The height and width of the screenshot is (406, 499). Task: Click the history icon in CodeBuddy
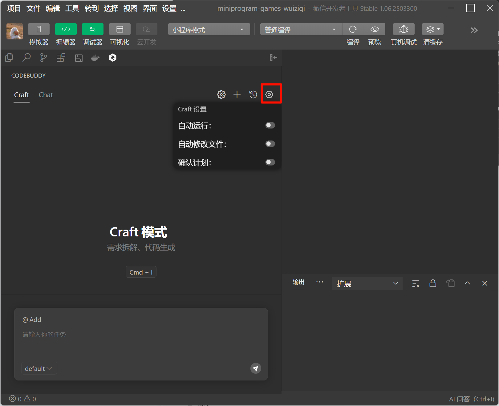click(253, 94)
